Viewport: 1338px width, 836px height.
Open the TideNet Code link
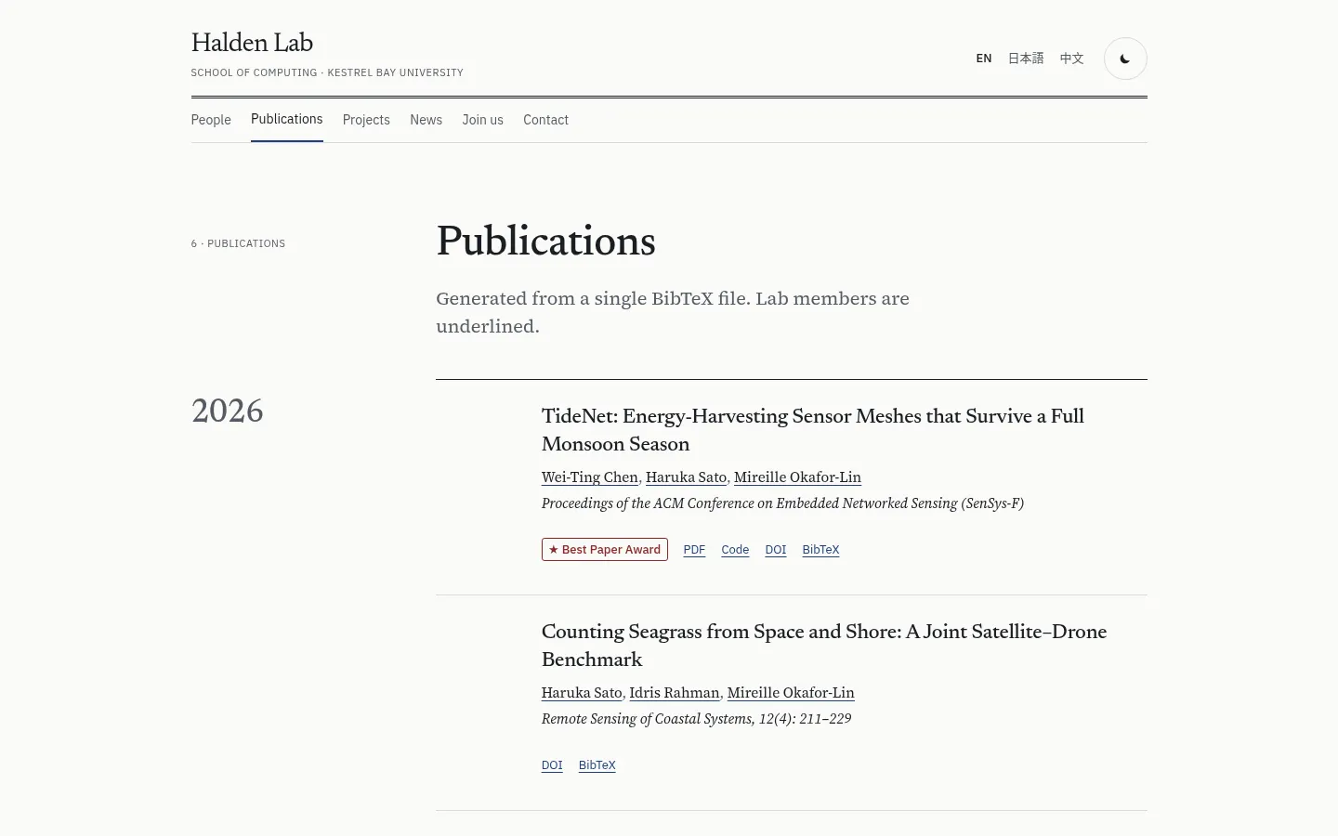click(x=735, y=550)
